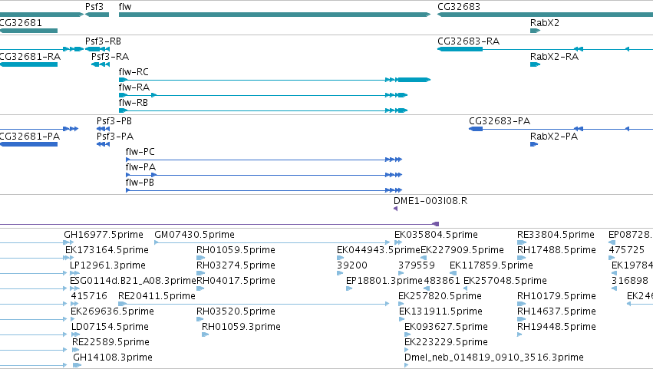The height and width of the screenshot is (369, 653).
Task: Select ESG0114d.B21_A08.3prime EST label
Action: pyautogui.click(x=133, y=281)
